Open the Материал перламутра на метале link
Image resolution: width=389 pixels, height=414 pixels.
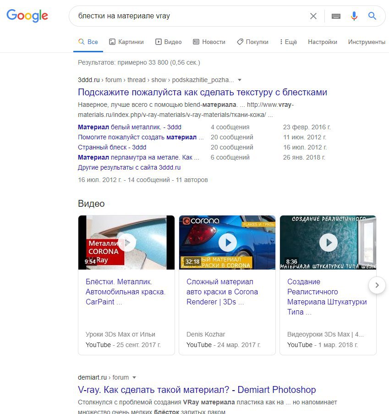click(x=138, y=157)
